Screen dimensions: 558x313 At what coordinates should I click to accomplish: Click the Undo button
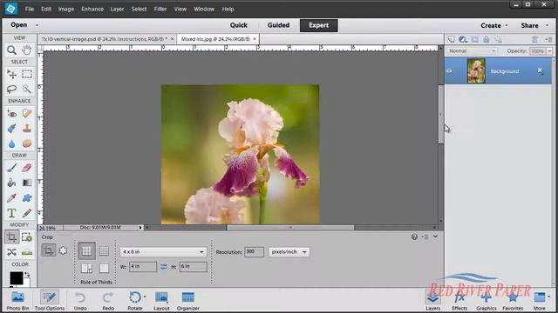click(x=80, y=300)
